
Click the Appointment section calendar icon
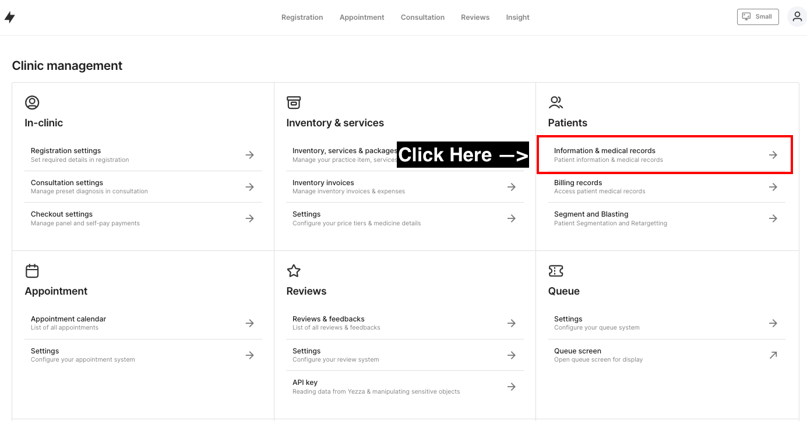tap(32, 271)
